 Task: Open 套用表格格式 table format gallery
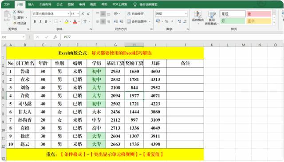point(212,17)
